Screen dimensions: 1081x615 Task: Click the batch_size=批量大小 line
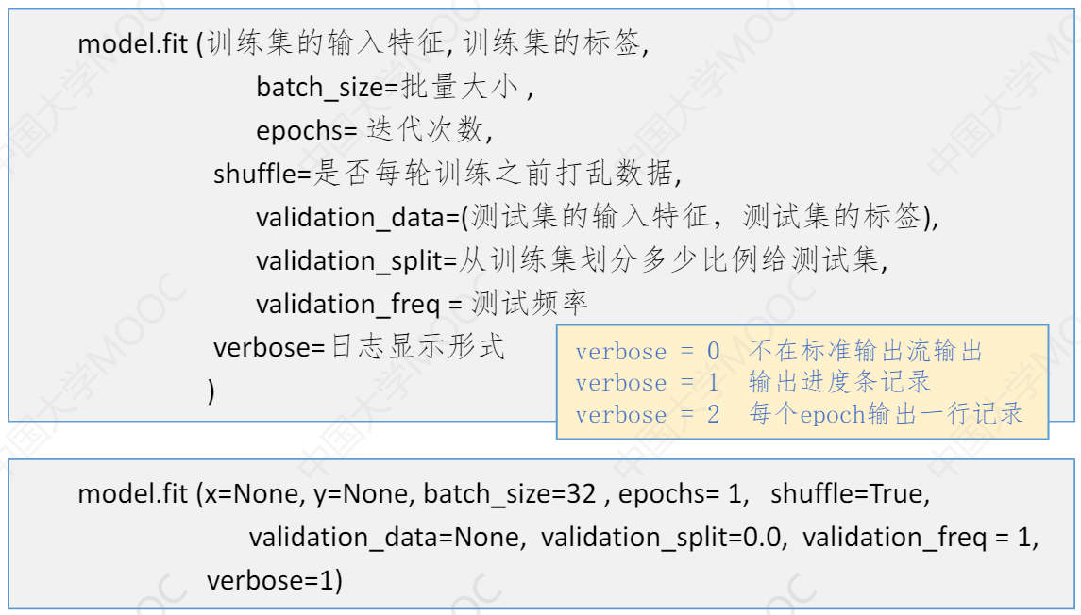[395, 88]
